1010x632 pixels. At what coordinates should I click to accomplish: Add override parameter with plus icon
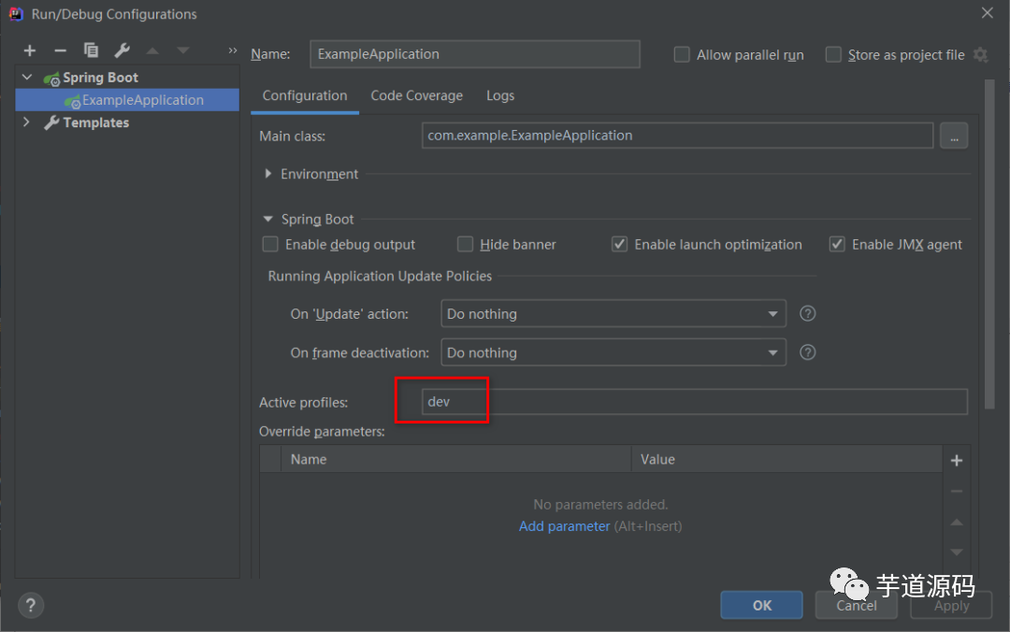tap(957, 460)
